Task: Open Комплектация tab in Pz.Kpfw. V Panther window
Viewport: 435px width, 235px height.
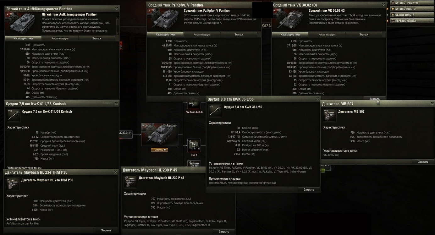Action: [202, 35]
